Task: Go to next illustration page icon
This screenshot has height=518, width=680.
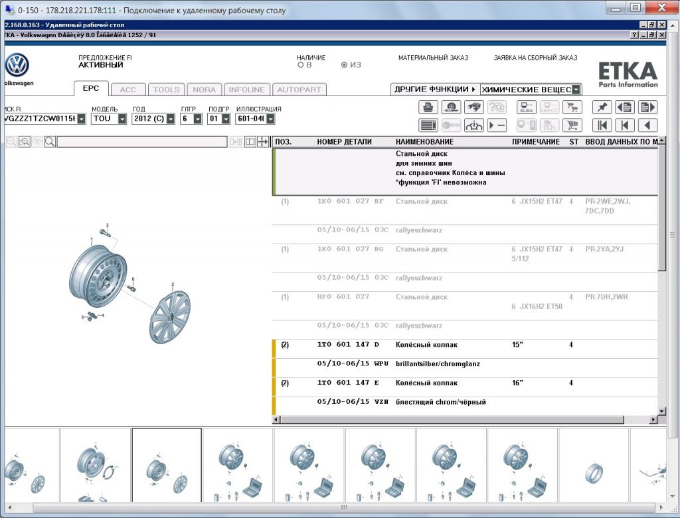Action: 648,107
